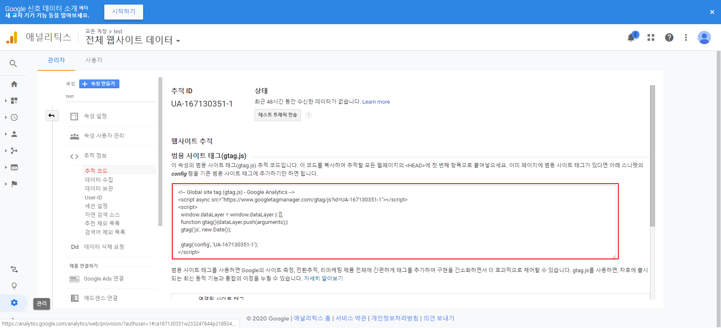
Task: Open 서비스 약관 footer link
Action: (x=351, y=318)
